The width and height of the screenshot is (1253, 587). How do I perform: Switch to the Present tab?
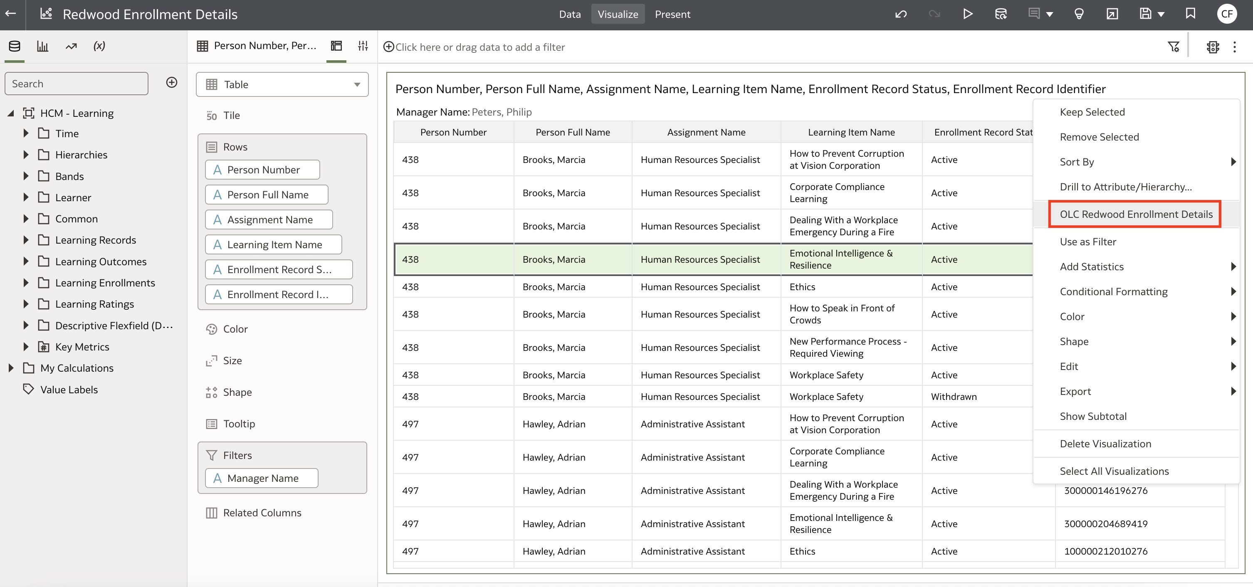[x=673, y=14]
